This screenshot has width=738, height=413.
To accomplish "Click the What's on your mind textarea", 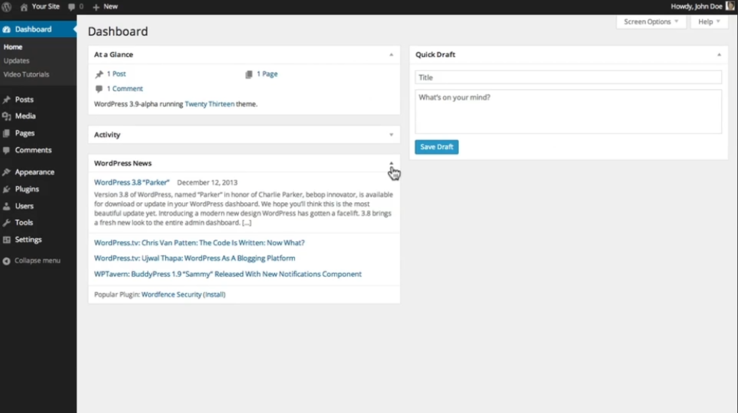I will click(568, 112).
